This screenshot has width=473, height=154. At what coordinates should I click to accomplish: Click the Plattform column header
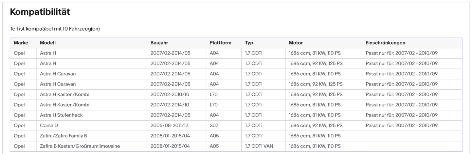point(220,43)
